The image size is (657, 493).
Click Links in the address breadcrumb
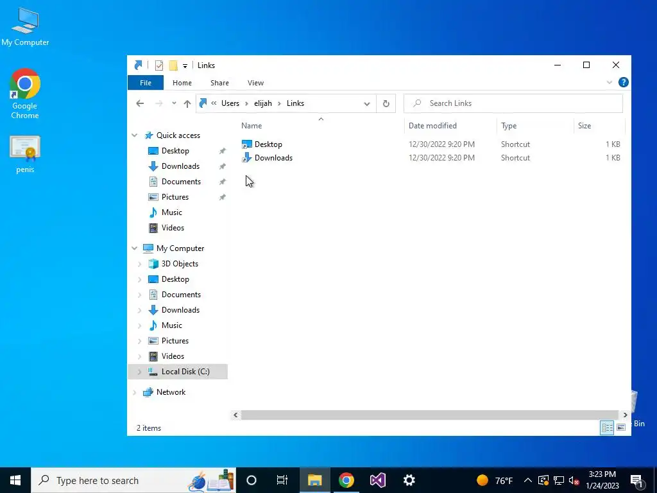(295, 103)
